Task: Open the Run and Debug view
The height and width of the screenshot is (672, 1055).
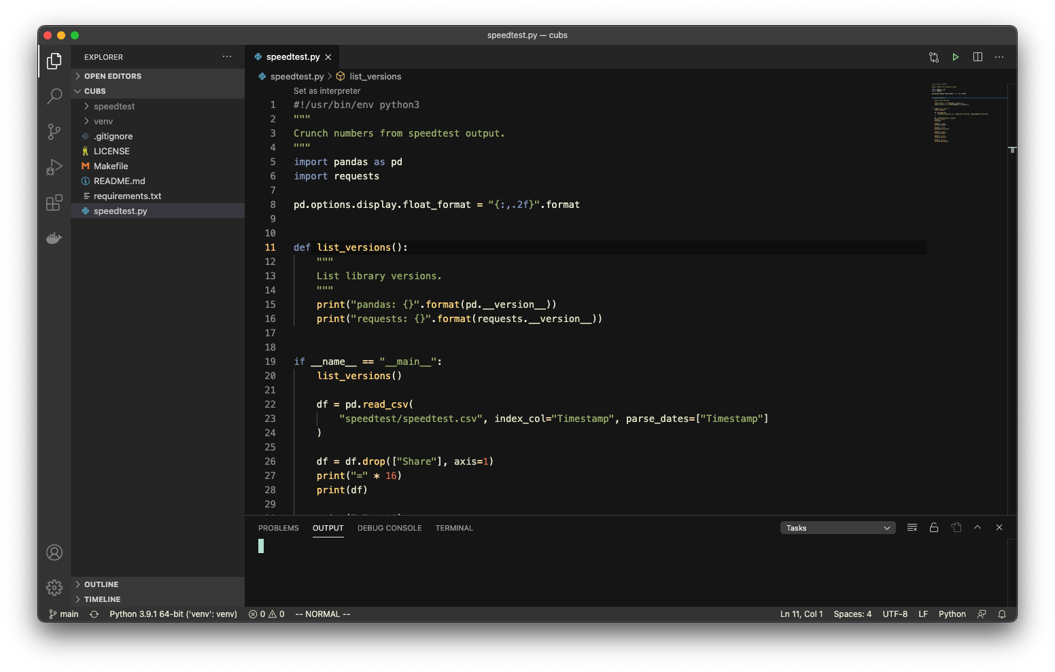Action: coord(54,167)
